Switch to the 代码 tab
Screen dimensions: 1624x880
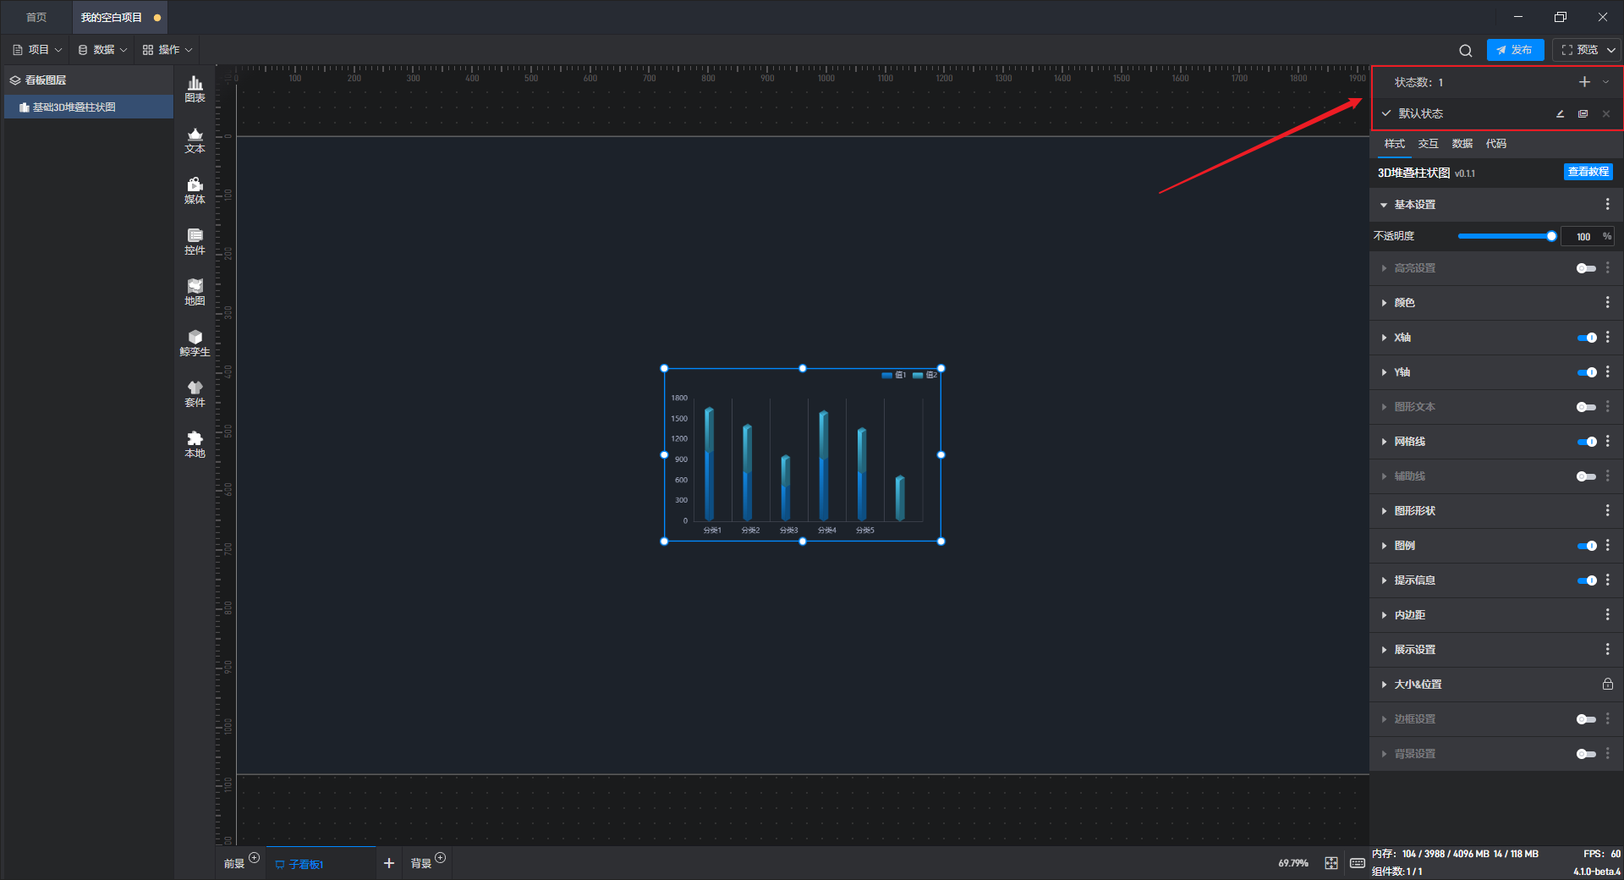(x=1495, y=144)
